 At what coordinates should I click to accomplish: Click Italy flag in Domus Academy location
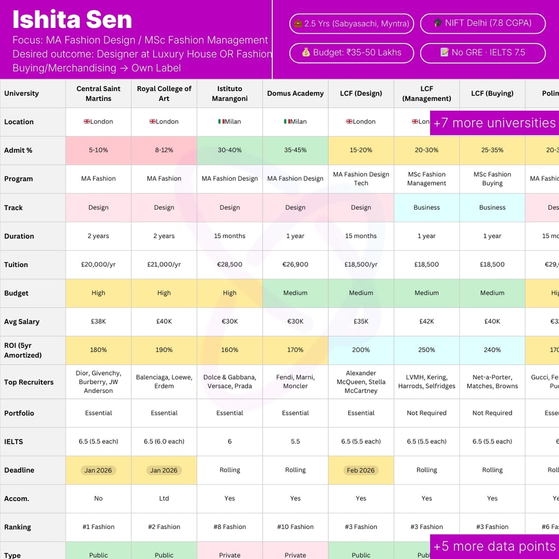click(287, 122)
